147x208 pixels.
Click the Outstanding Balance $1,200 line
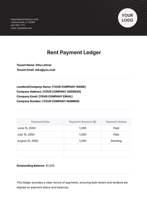point(36,166)
